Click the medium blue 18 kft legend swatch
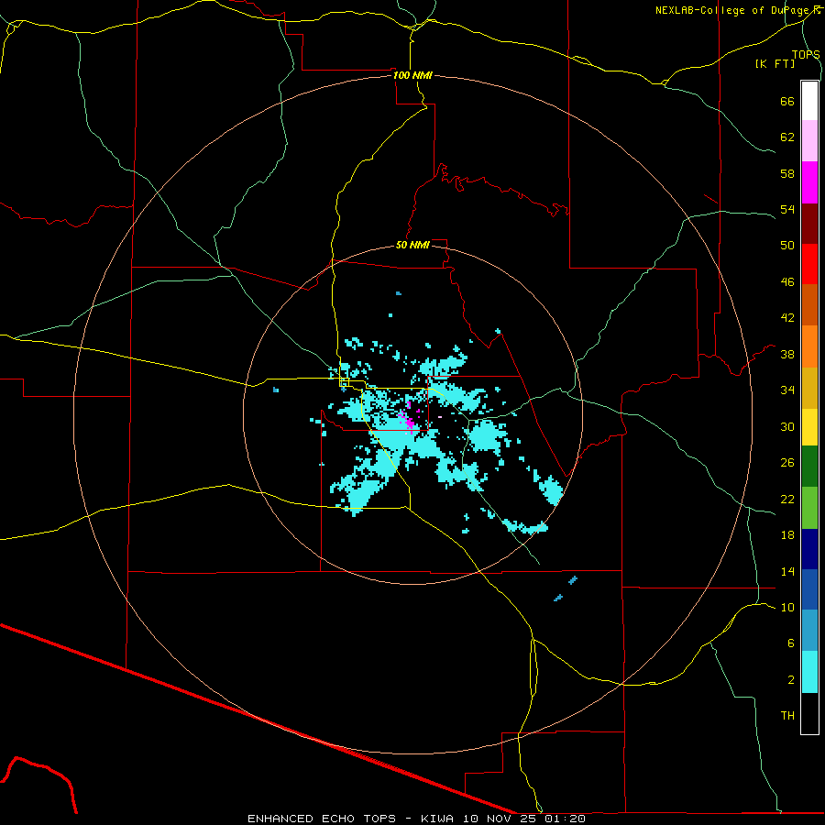The image size is (825, 825). [809, 589]
